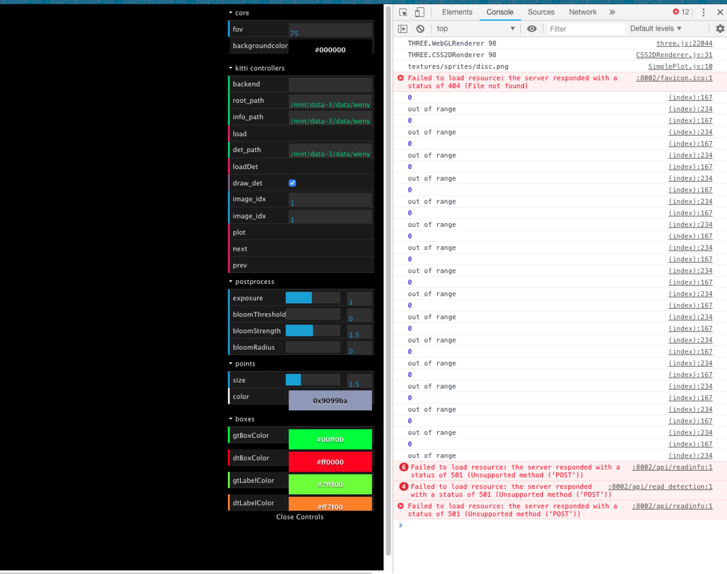Click the focus page icon beside clear console

click(403, 29)
